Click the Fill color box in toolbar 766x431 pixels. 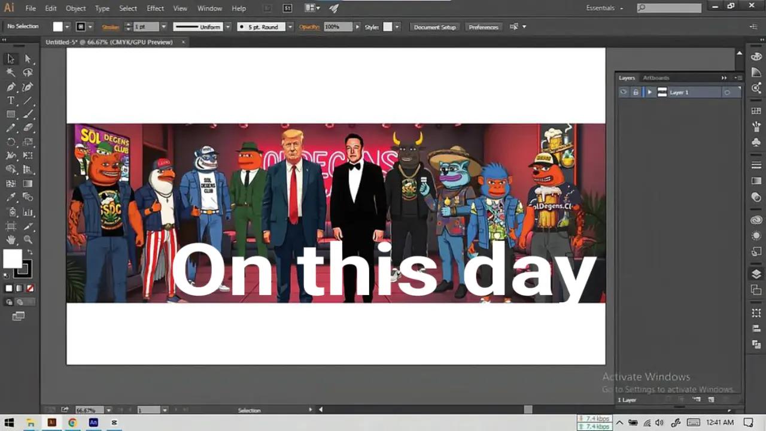(x=13, y=259)
